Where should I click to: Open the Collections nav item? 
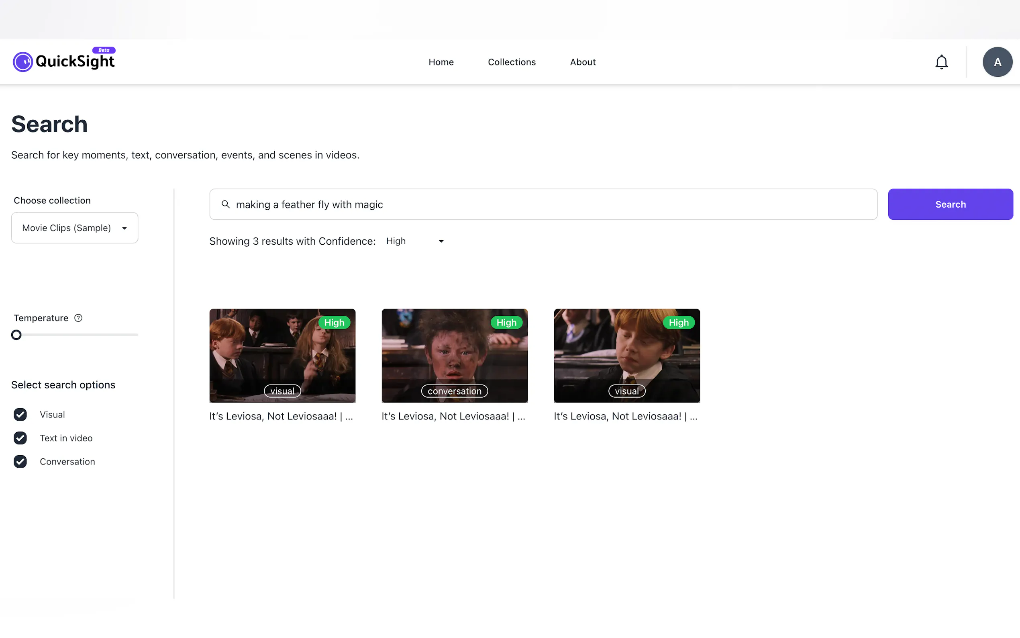[512, 62]
